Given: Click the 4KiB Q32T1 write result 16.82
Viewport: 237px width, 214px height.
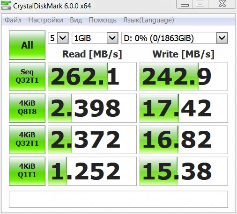Looking at the screenshot, I should pyautogui.click(x=184, y=140).
